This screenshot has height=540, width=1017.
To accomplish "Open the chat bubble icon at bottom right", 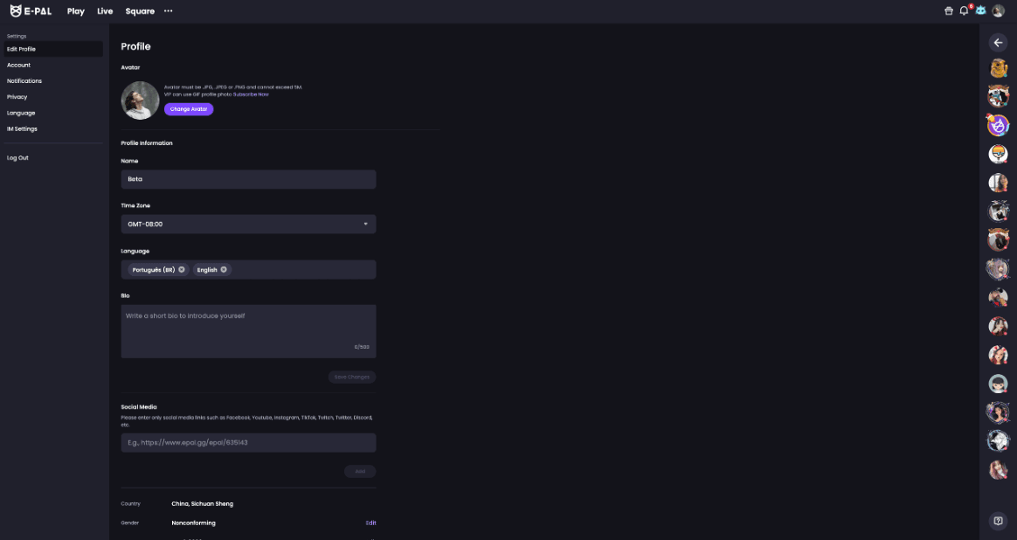I will coord(997,520).
